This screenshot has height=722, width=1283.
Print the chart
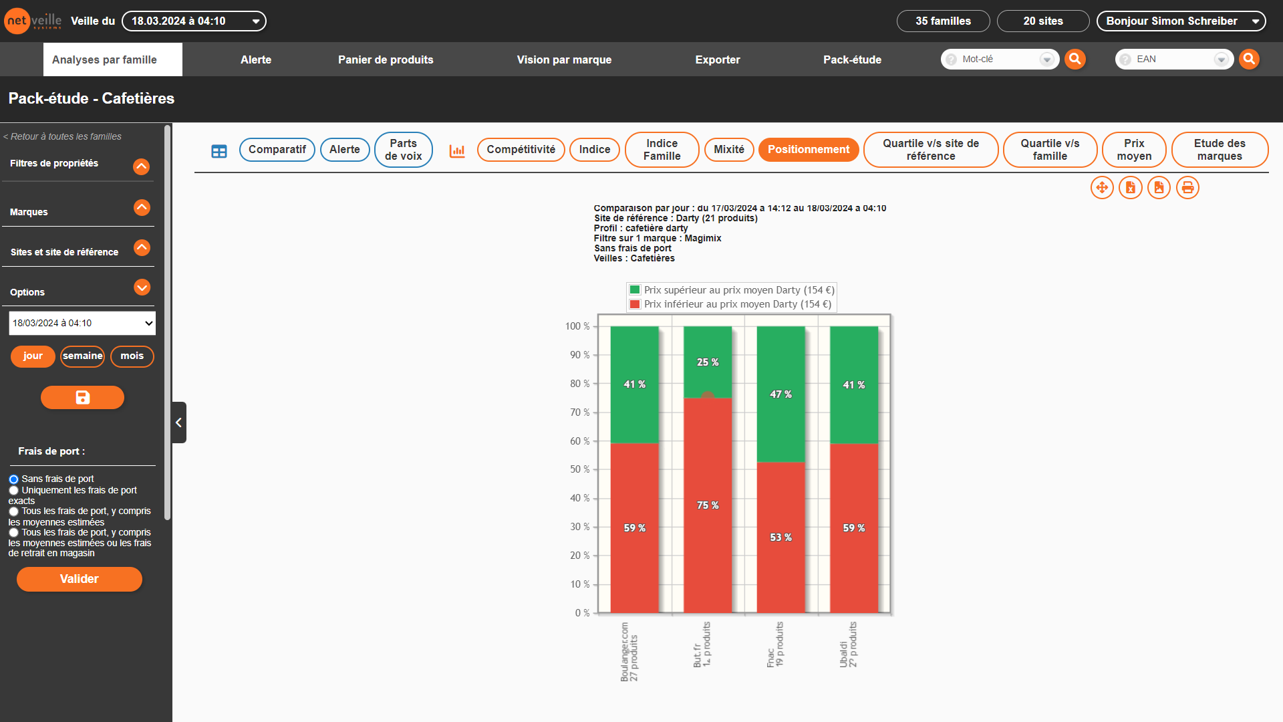pos(1188,188)
